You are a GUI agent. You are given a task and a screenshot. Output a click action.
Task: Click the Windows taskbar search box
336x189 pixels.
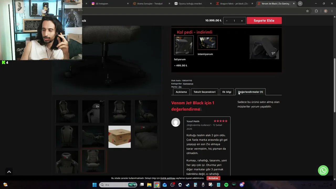118,185
